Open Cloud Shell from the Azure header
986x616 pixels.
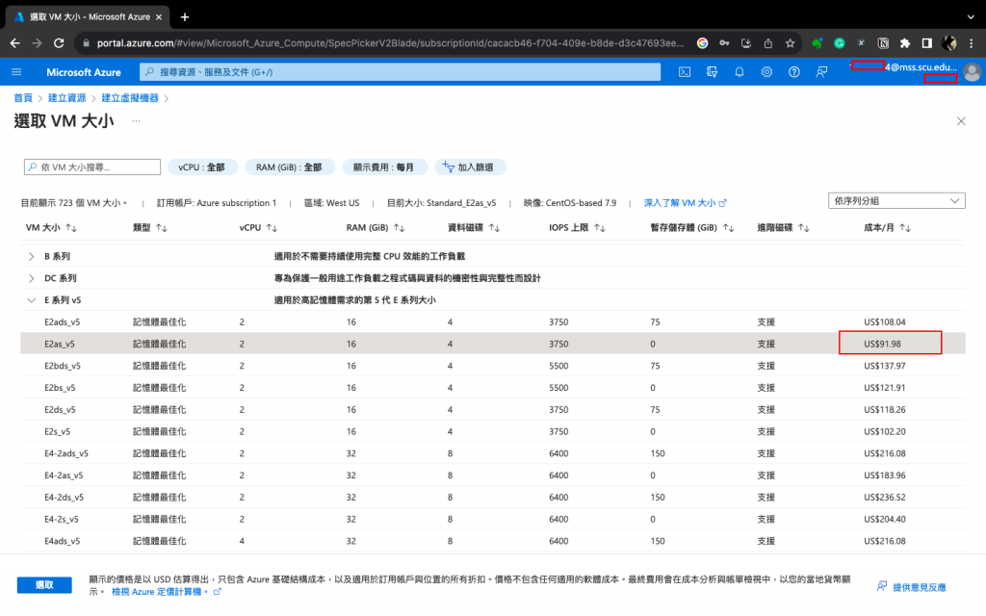[685, 72]
